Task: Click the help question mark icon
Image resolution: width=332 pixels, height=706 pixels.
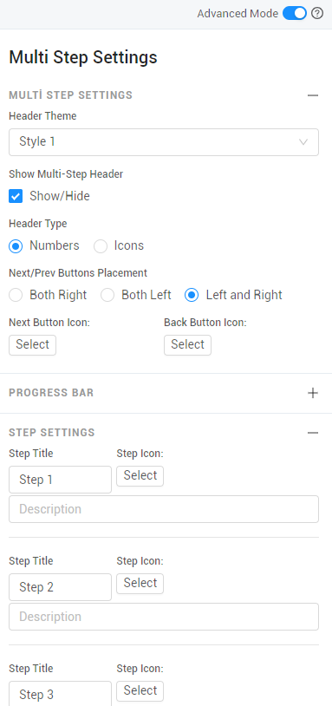Action: tap(317, 14)
